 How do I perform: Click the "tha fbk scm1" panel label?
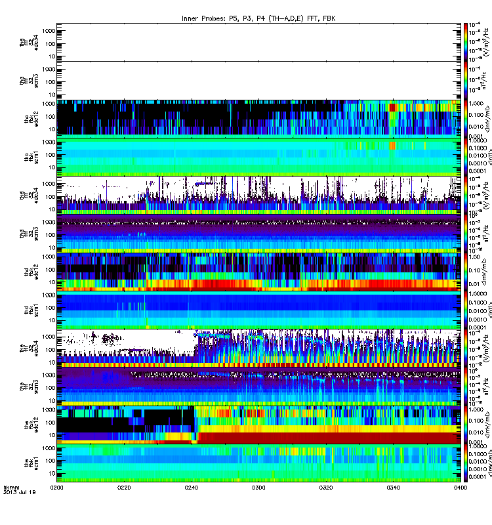click(x=31, y=157)
